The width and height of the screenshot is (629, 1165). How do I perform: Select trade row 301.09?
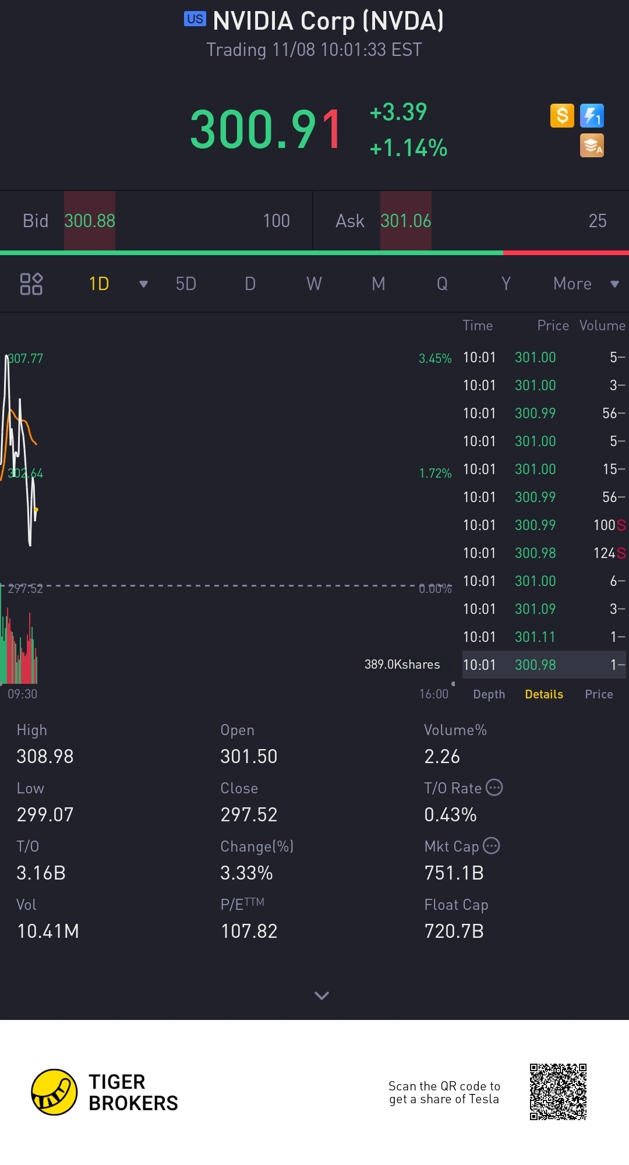545,609
